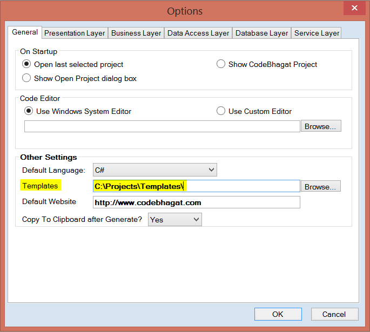
Task: Select the Database Layer tab
Action: tap(262, 33)
